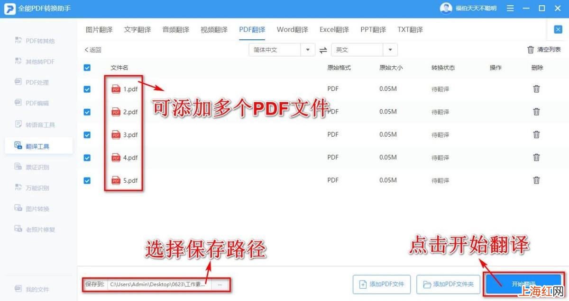This screenshot has height=301, width=569.
Task: Click the 转换状态 column header
Action: pos(443,68)
